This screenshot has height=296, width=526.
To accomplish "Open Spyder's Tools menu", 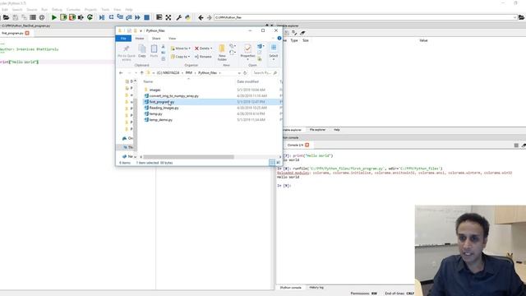I will (105, 10).
